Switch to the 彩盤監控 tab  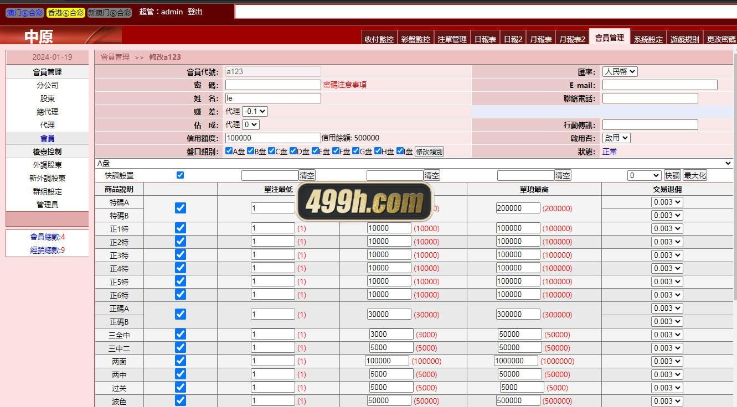coord(415,39)
